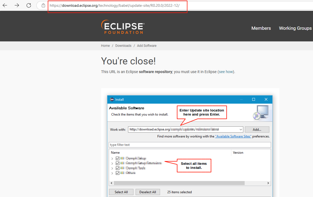Click the browser forward arrow
This screenshot has height=197, width=313.
(17, 5)
